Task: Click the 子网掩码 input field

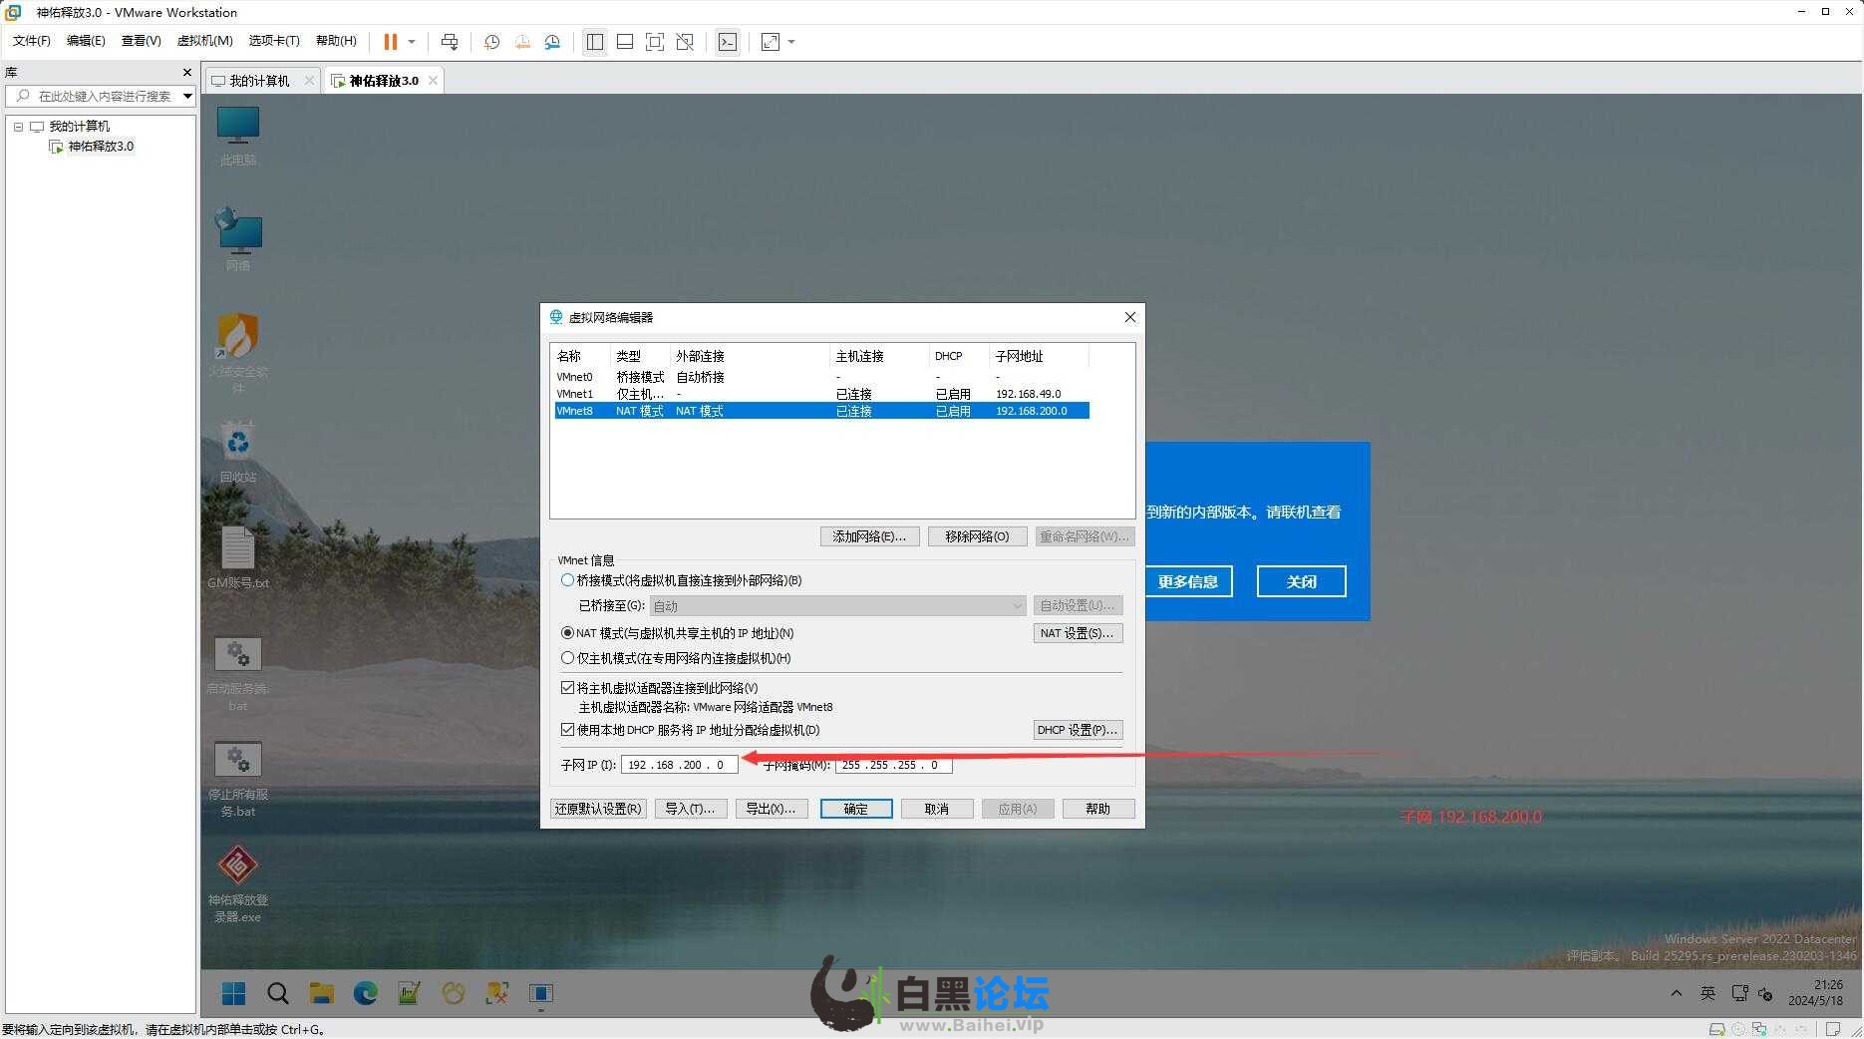Action: pos(893,765)
